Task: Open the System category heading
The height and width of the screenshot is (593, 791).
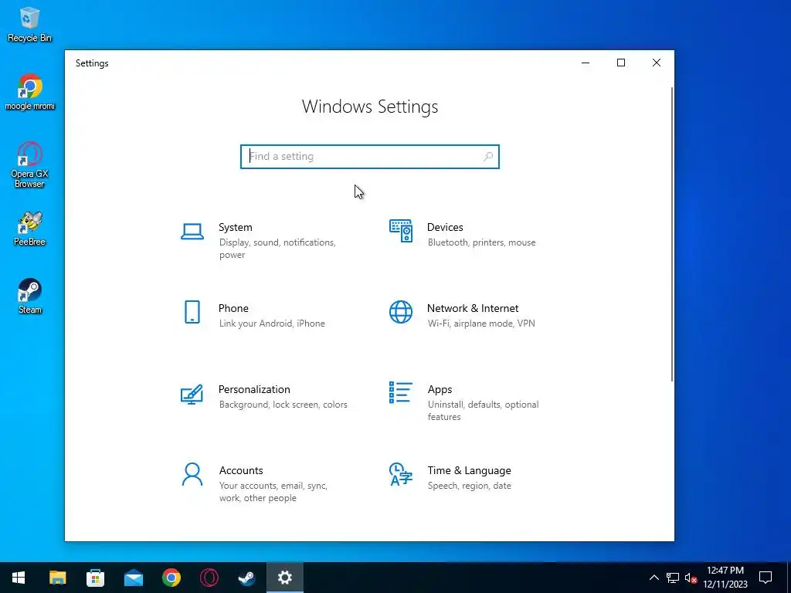Action: tap(235, 228)
